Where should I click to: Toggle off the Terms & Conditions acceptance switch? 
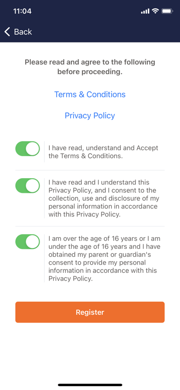(x=28, y=149)
